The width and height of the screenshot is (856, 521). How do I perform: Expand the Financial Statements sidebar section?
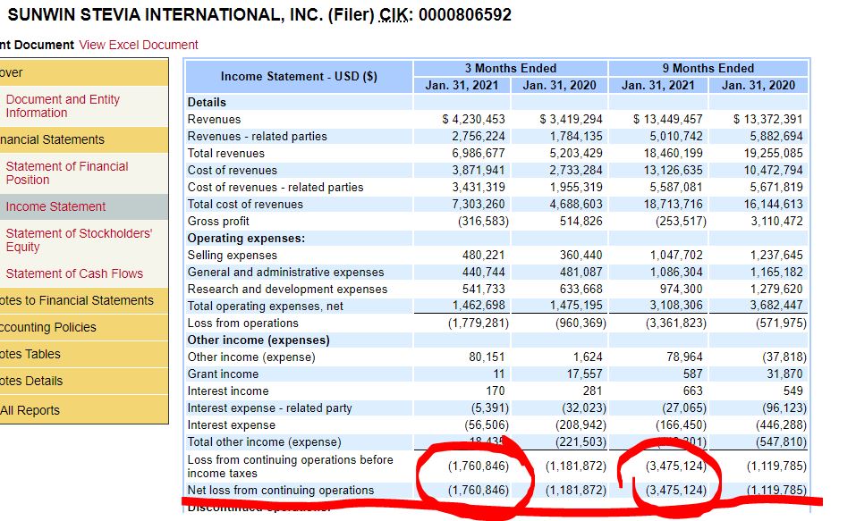pos(52,139)
